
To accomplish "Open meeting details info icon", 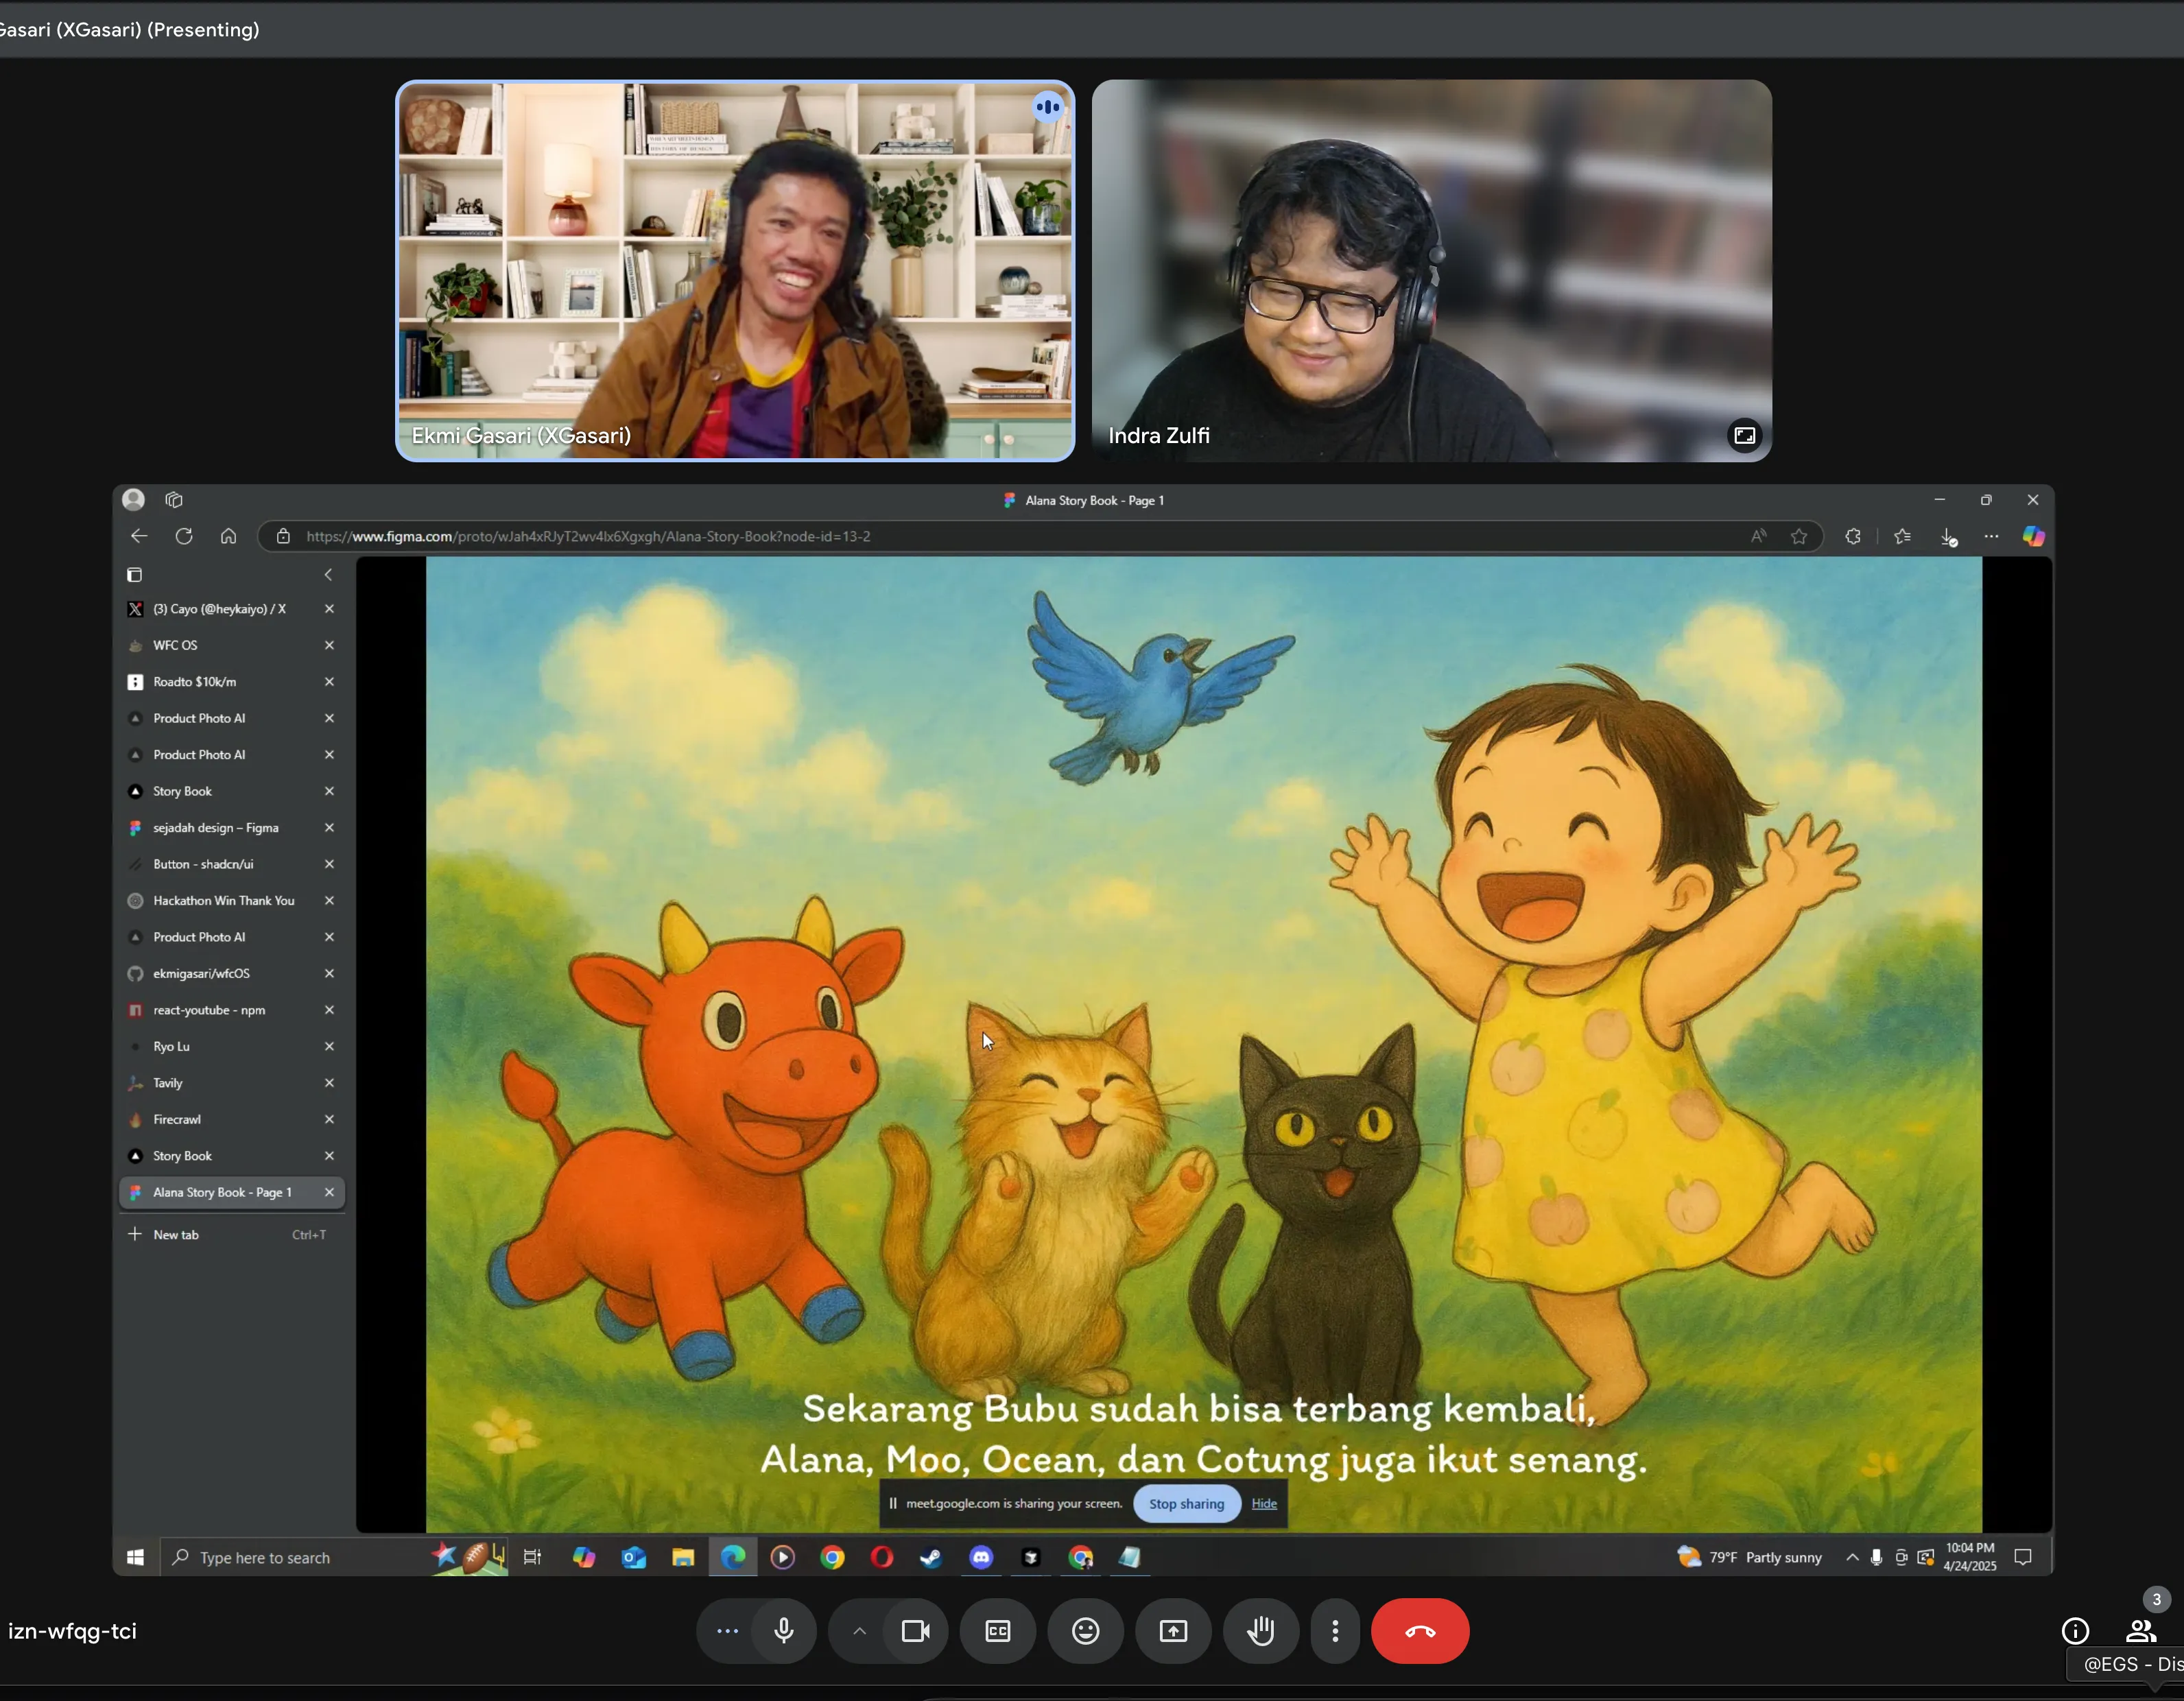I will pos(2075,1631).
